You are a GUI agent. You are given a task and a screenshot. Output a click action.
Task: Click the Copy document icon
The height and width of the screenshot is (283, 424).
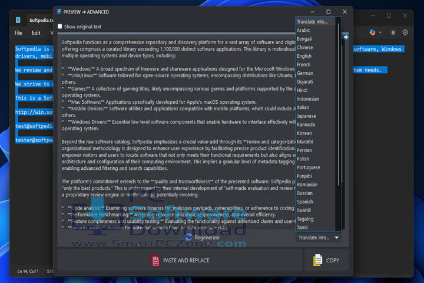point(318,260)
